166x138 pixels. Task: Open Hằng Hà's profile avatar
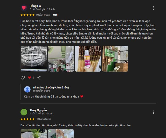click(24, 8)
